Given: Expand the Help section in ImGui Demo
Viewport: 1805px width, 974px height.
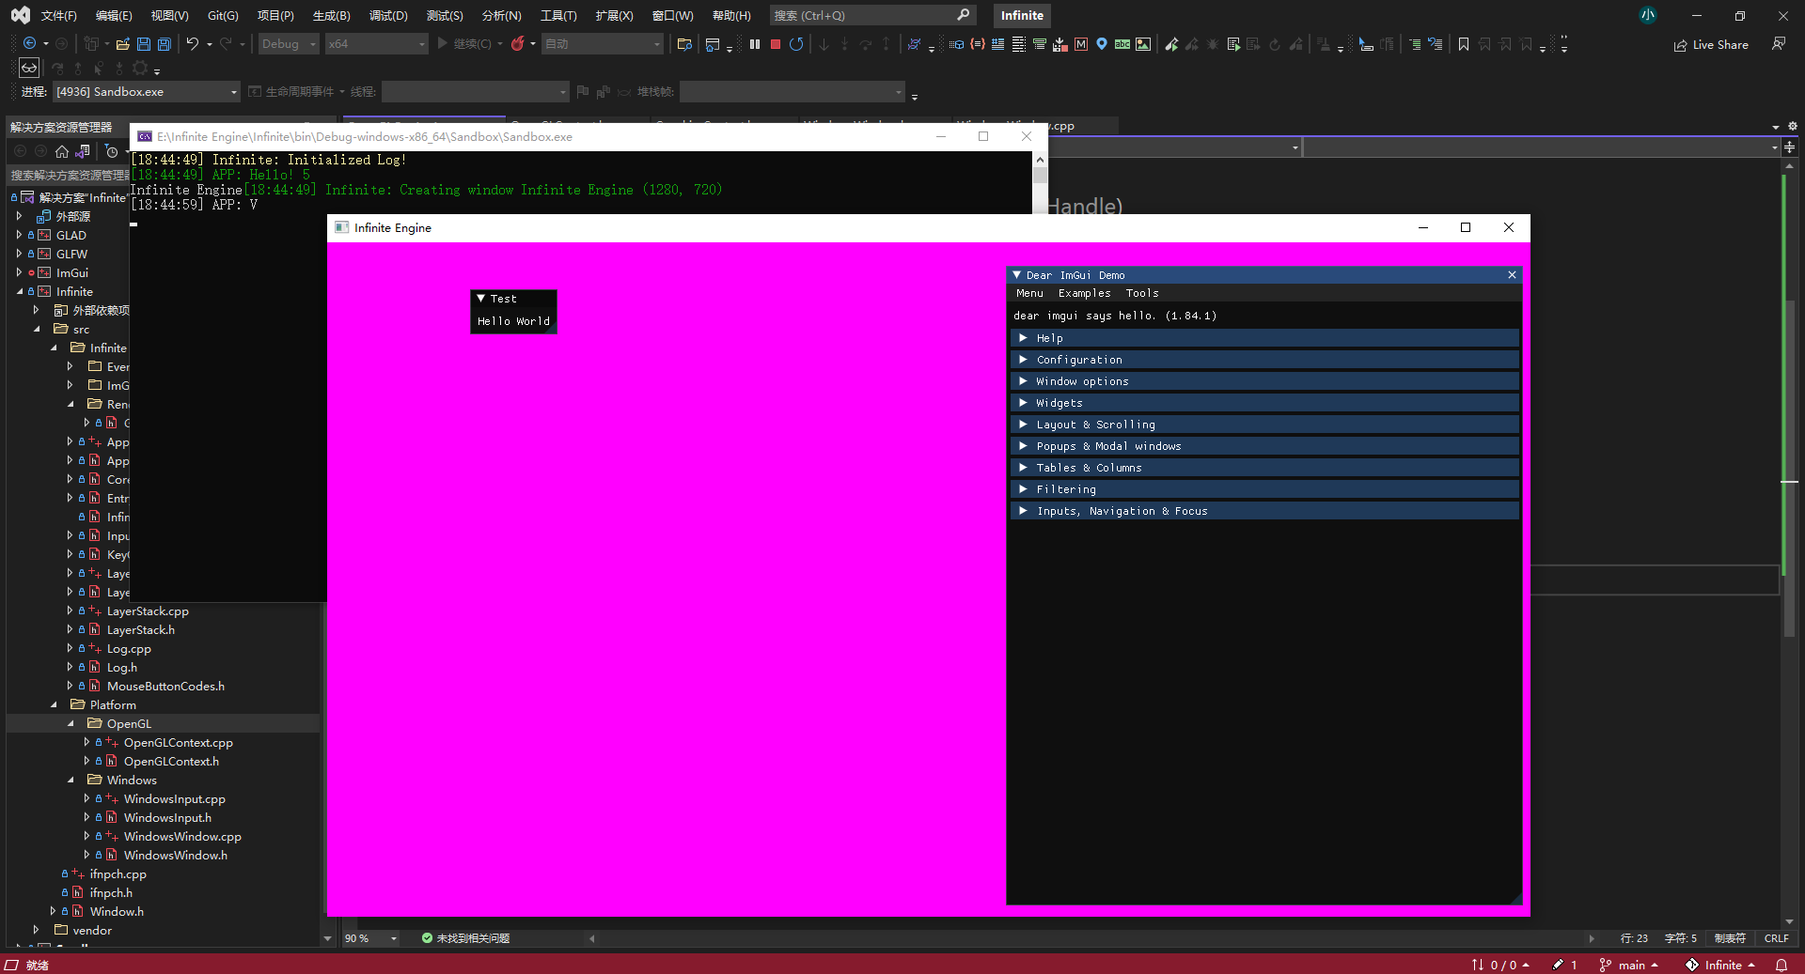Looking at the screenshot, I should click(1263, 338).
